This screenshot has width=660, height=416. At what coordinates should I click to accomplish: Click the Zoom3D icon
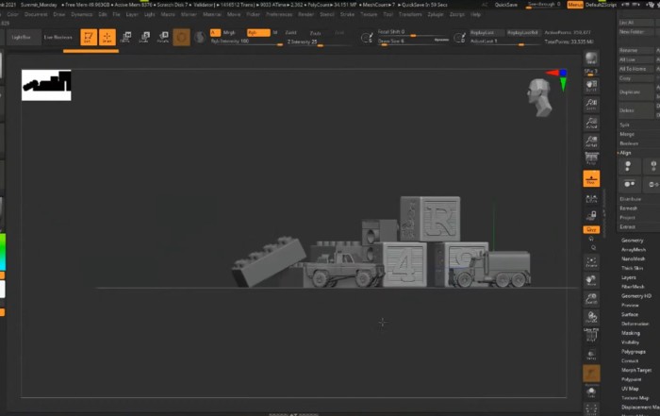point(591,300)
